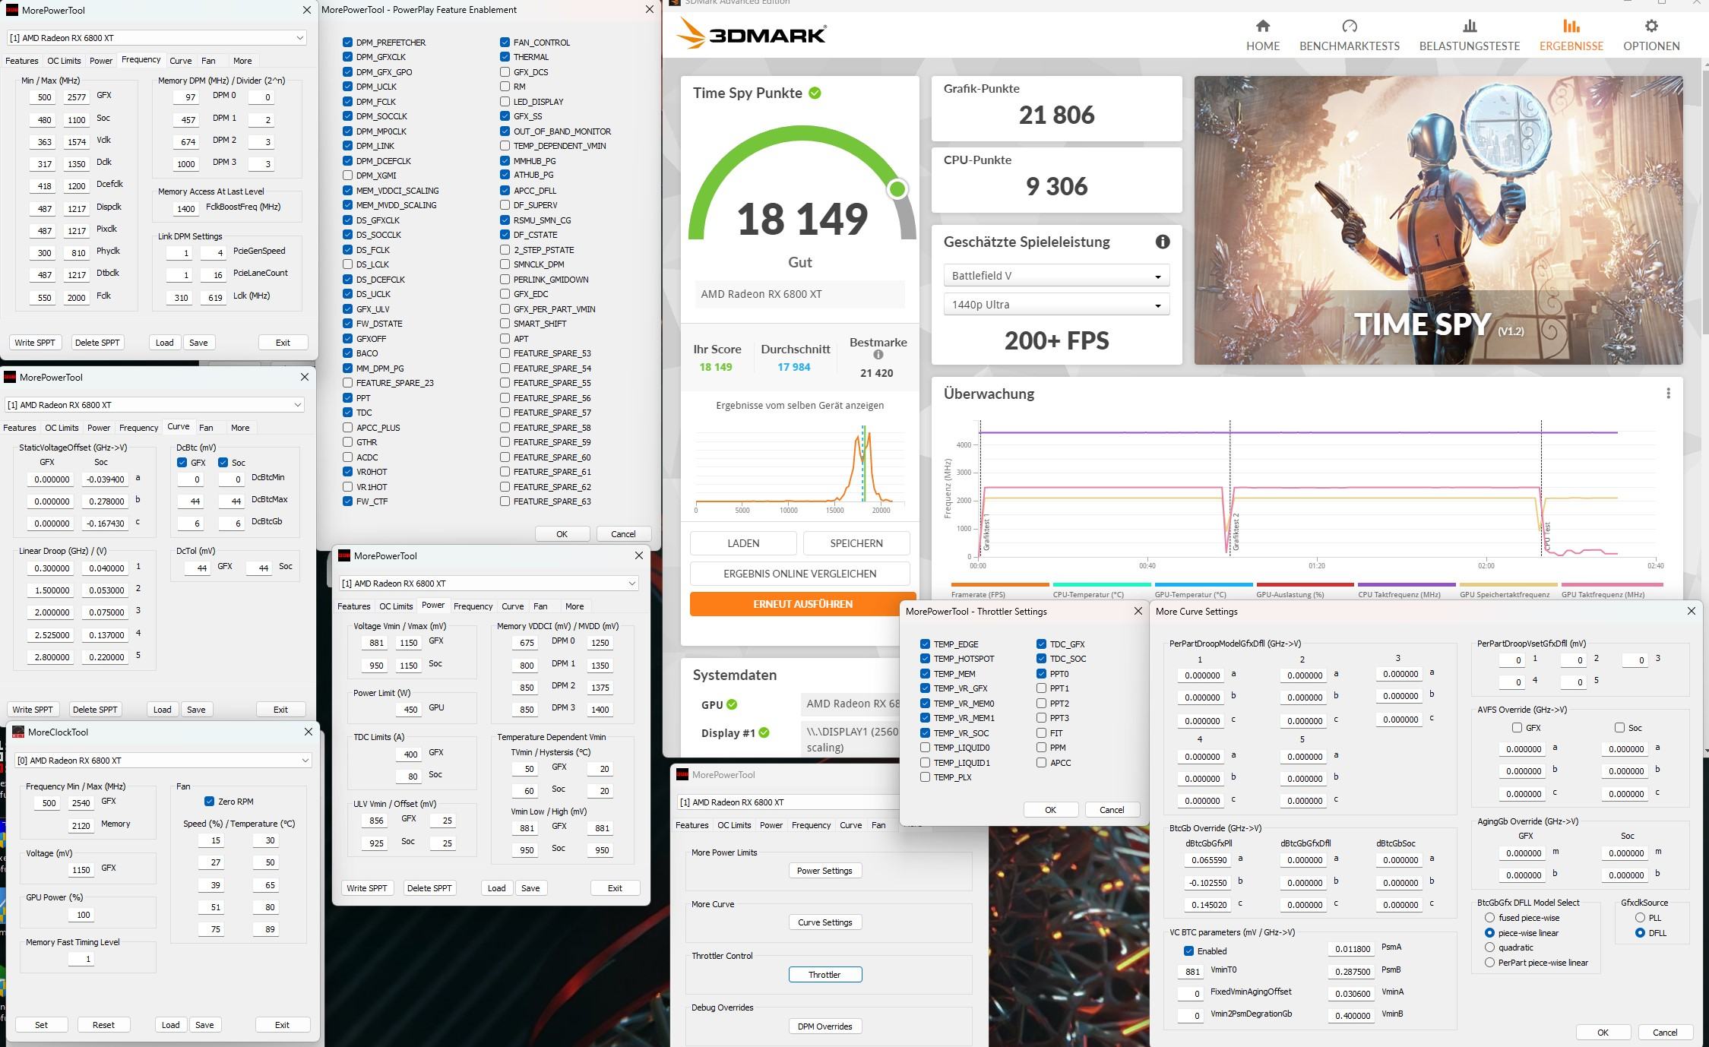Click the SPEICHERN button
Image resolution: width=1709 pixels, height=1047 pixels.
pyautogui.click(x=856, y=543)
